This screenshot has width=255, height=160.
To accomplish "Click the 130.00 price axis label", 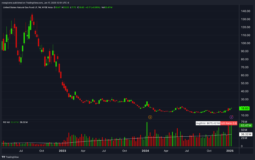I will pos(245,19).
